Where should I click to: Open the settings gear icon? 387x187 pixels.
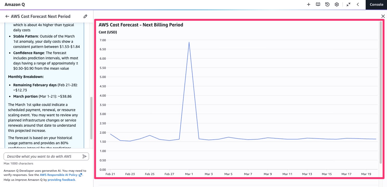tap(337, 4)
